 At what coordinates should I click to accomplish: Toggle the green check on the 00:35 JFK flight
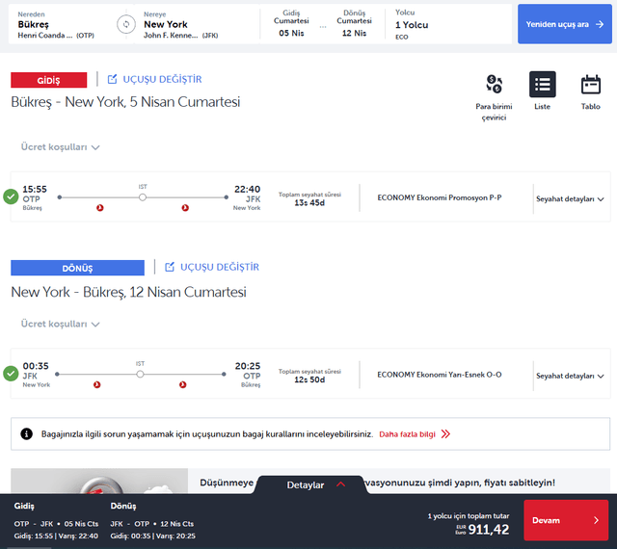11,374
